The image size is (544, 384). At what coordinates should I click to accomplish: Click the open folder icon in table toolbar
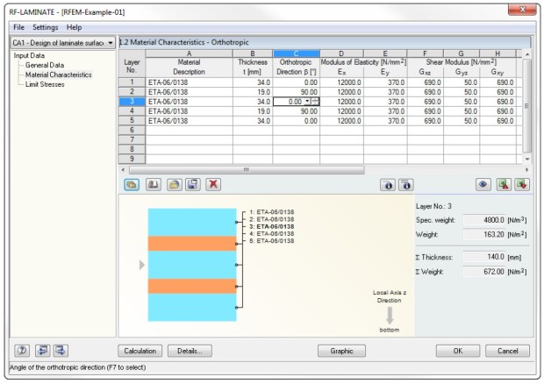pyautogui.click(x=174, y=186)
